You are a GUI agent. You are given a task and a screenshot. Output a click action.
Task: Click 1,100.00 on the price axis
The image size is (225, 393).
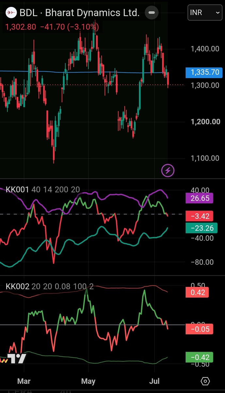tap(205, 158)
